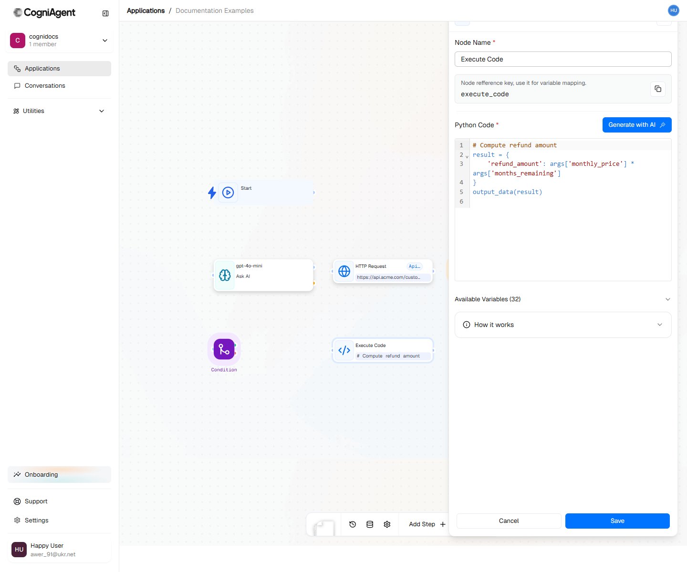Image resolution: width=687 pixels, height=572 pixels.
Task: Click Generate with AI button
Action: click(x=637, y=125)
